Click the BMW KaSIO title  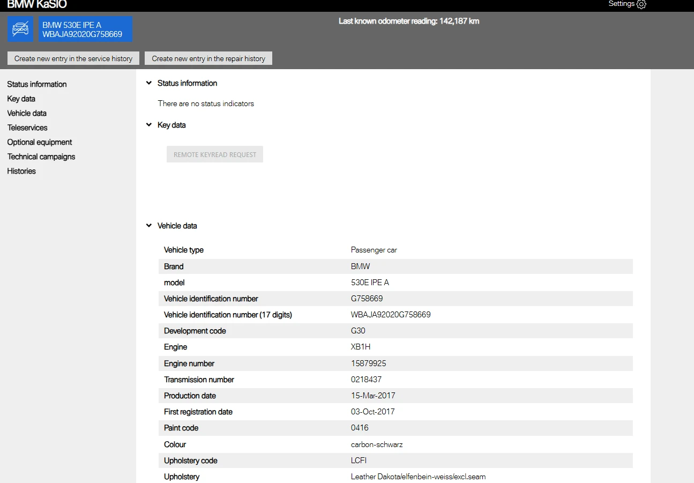(x=37, y=4)
